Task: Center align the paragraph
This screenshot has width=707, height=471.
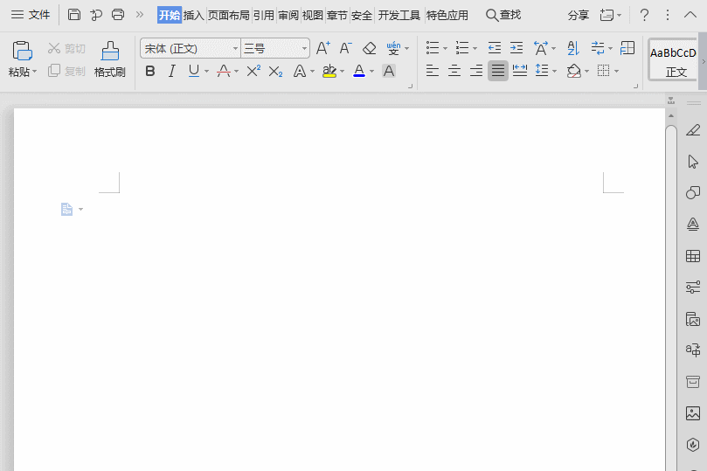Action: [x=454, y=71]
